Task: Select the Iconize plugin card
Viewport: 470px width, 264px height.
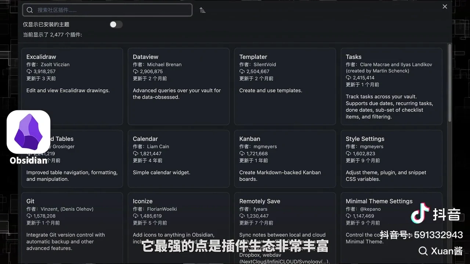Action: click(178, 227)
